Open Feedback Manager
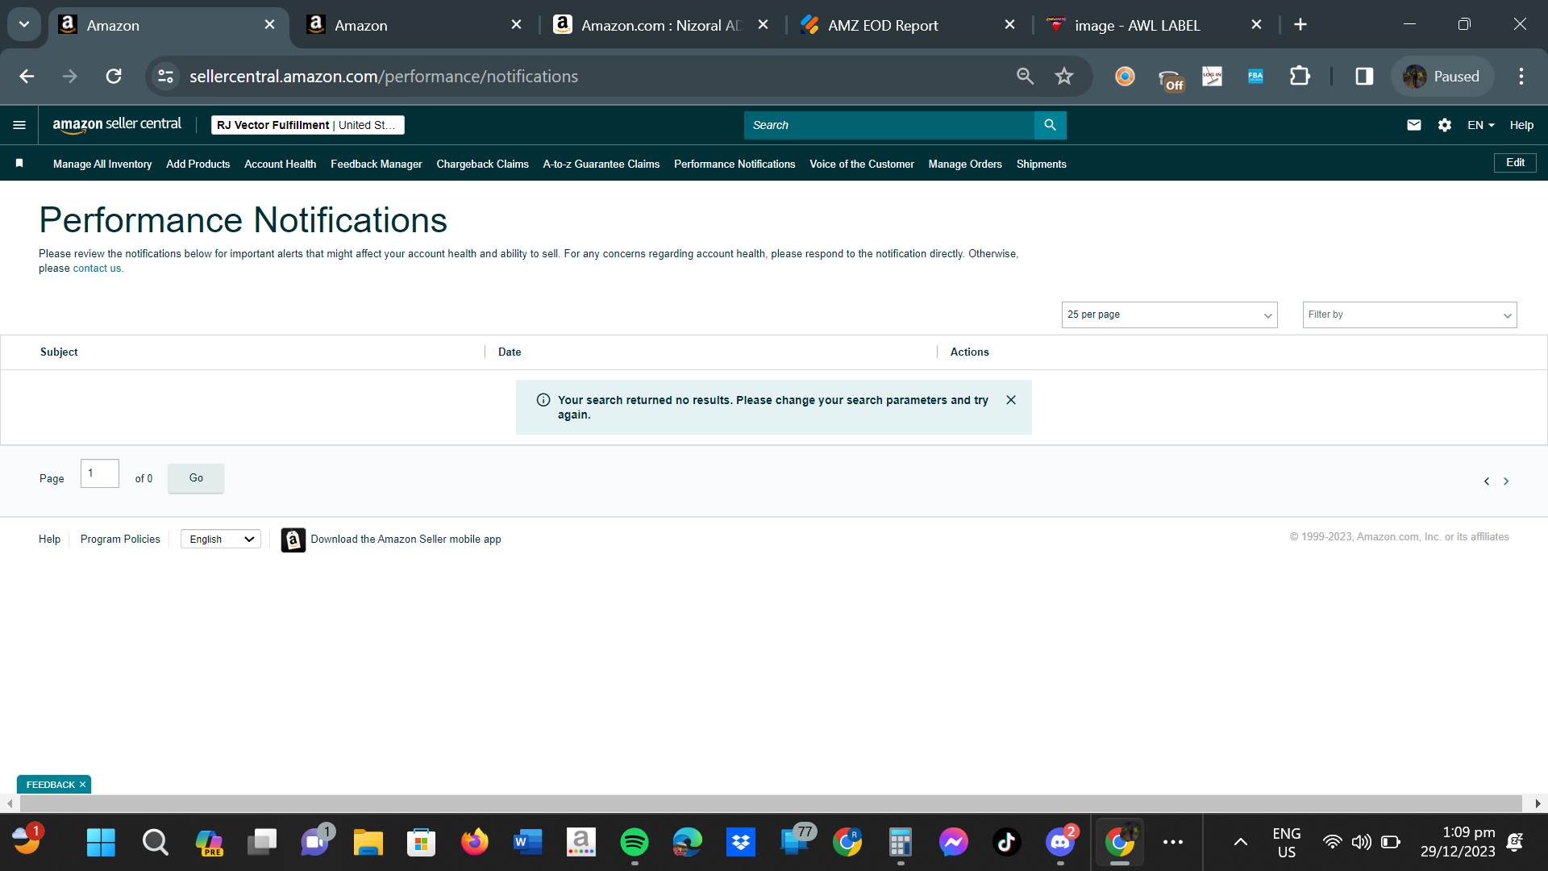The height and width of the screenshot is (871, 1548). (377, 164)
